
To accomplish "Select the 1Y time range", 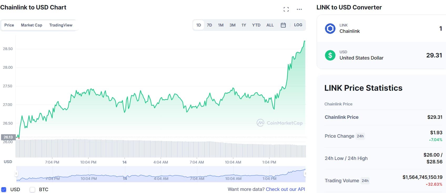I will [x=244, y=25].
